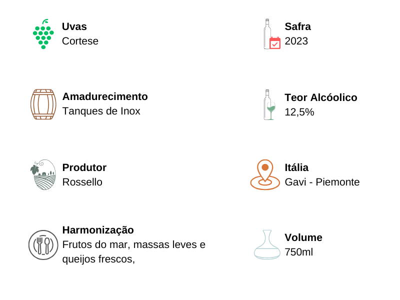
Task: Click the Teor Alcóolico heading
Action: tap(320, 97)
